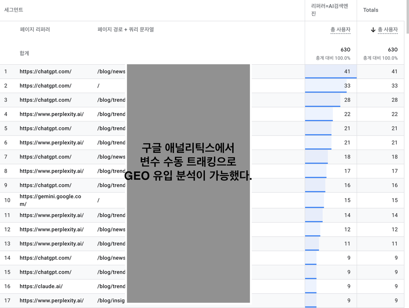Click the segment value 33 in row 2

347,86
